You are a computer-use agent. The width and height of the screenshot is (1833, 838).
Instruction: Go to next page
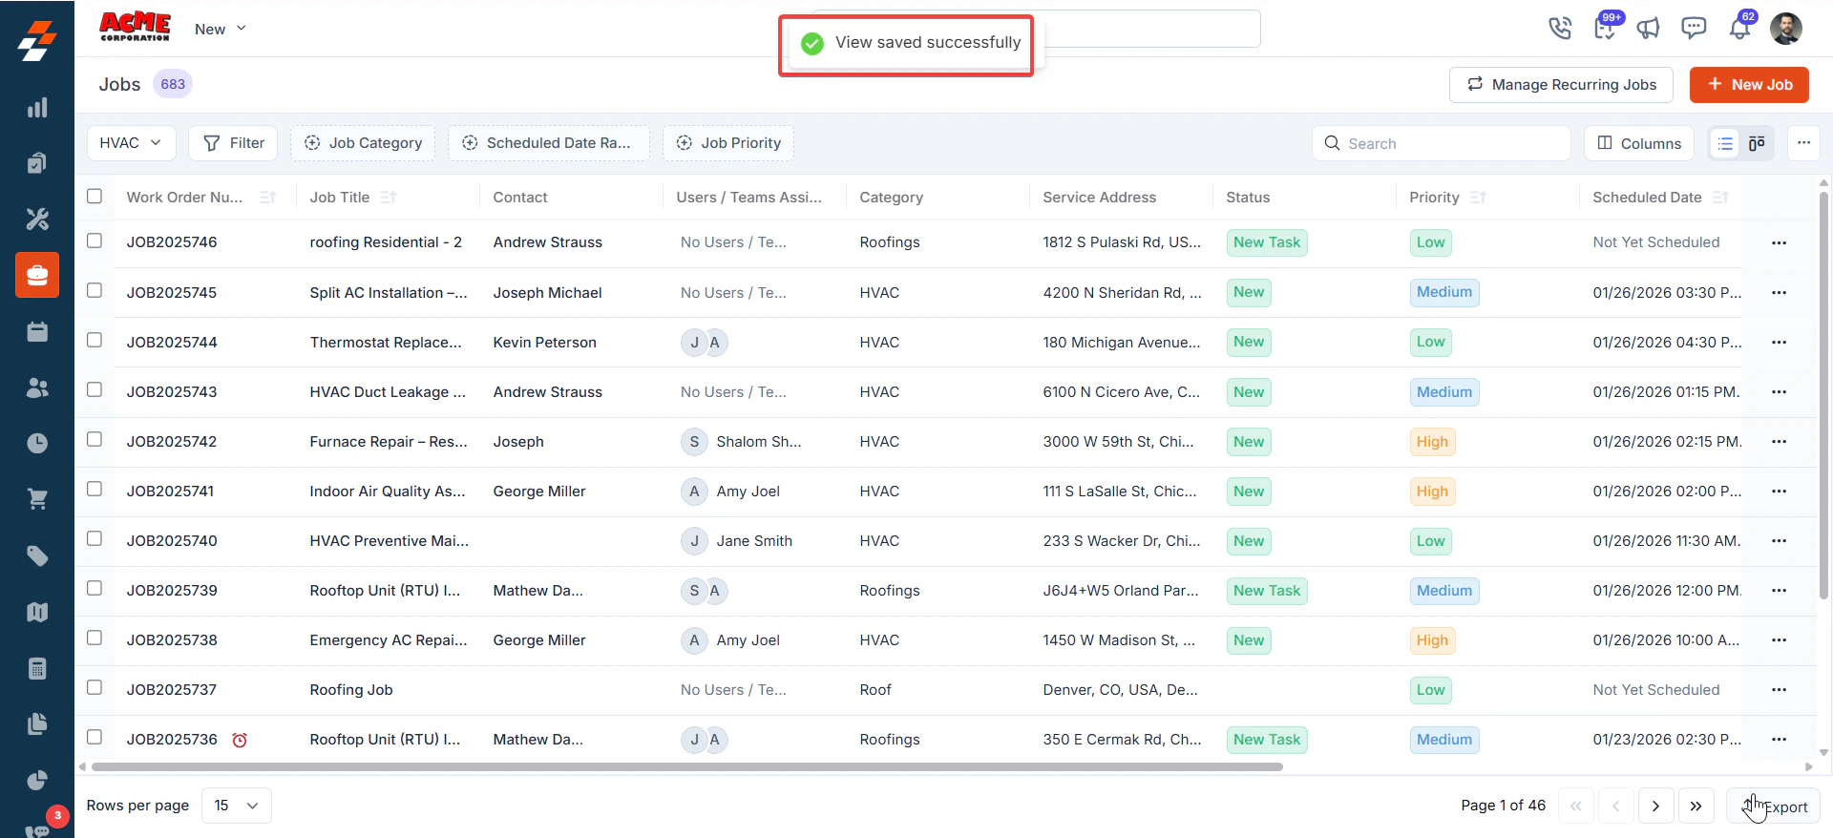pyautogui.click(x=1655, y=807)
